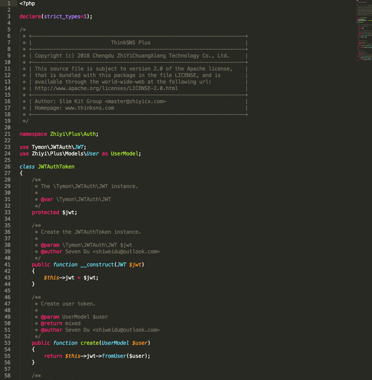Click 'Create the JWTAuthToken instance.' comment
This screenshot has width=372, height=380.
pos(91,232)
